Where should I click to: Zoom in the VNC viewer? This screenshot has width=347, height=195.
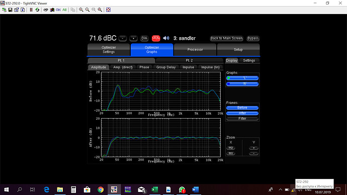(81, 10)
